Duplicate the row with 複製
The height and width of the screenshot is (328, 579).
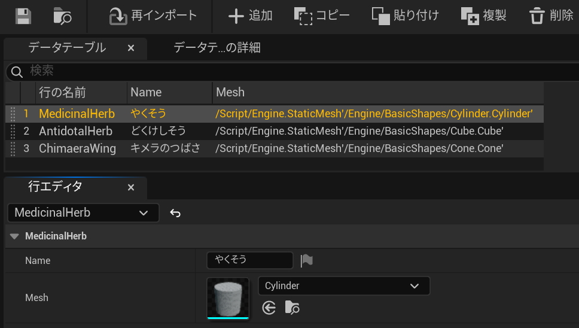pos(484,16)
